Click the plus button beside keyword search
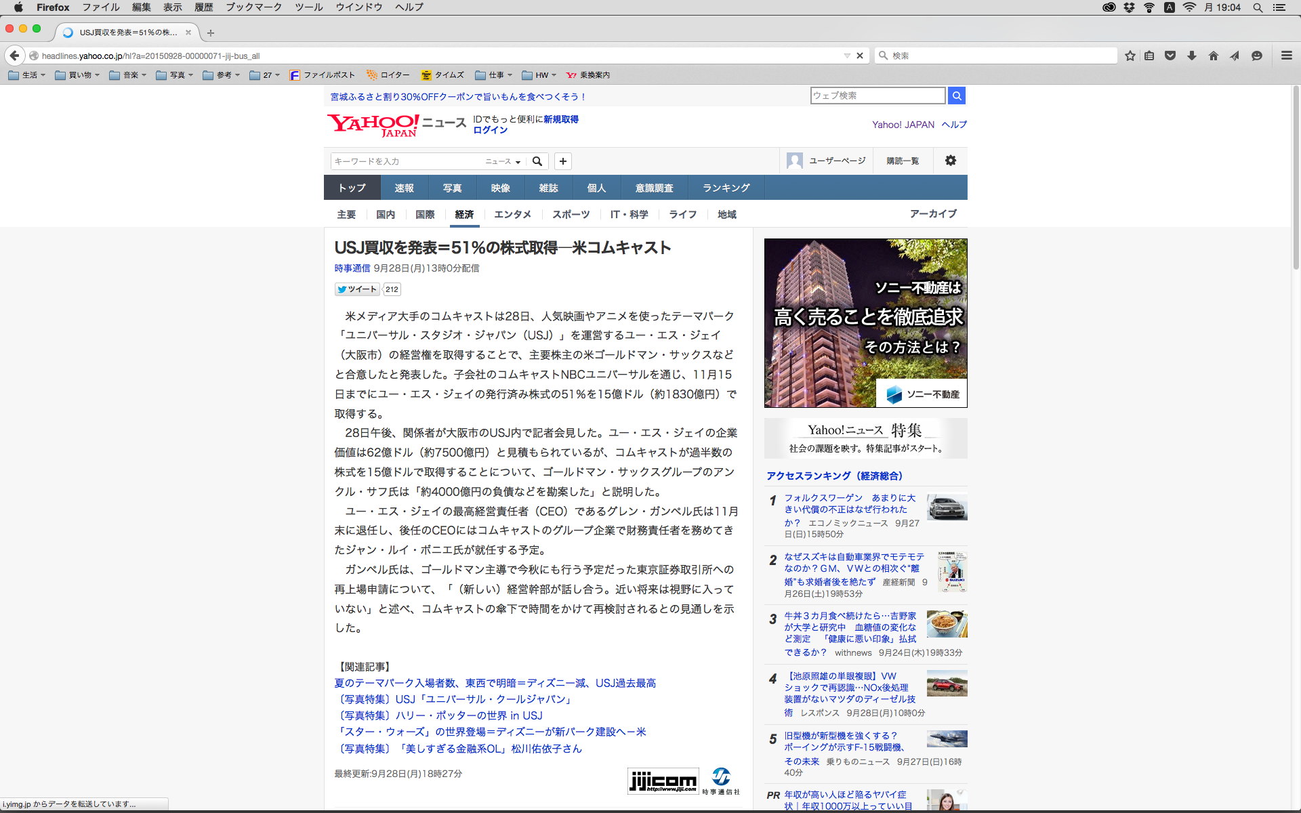The image size is (1301, 813). [x=562, y=161]
